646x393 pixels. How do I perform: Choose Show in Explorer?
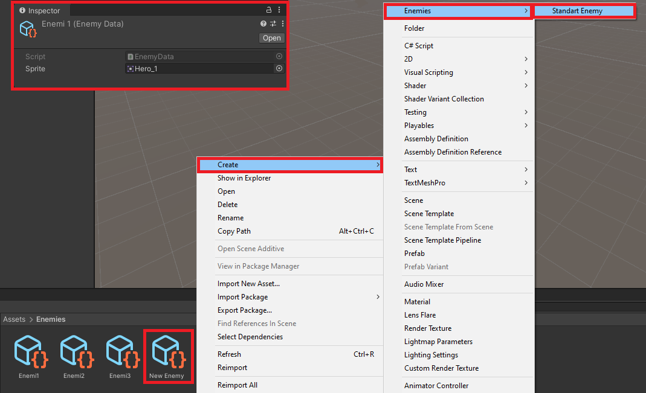pos(290,178)
